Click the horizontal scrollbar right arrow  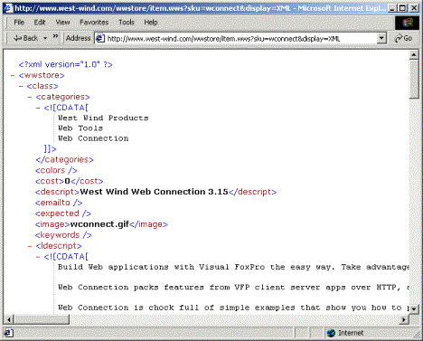[404, 319]
